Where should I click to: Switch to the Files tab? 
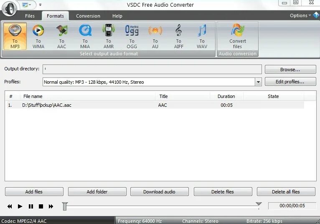coord(30,16)
